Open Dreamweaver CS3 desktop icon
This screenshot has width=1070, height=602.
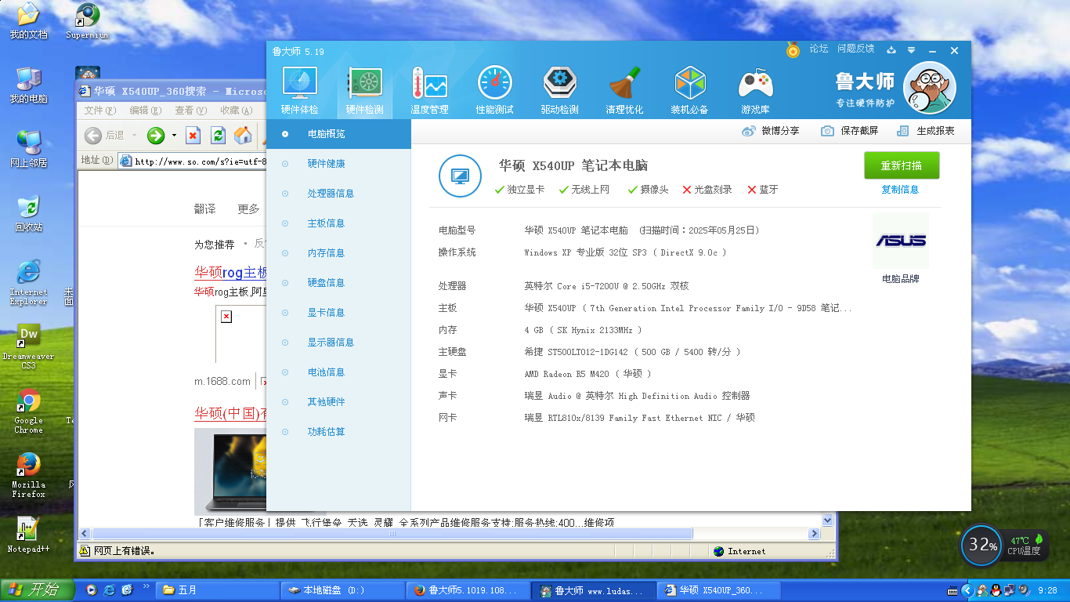[28, 346]
